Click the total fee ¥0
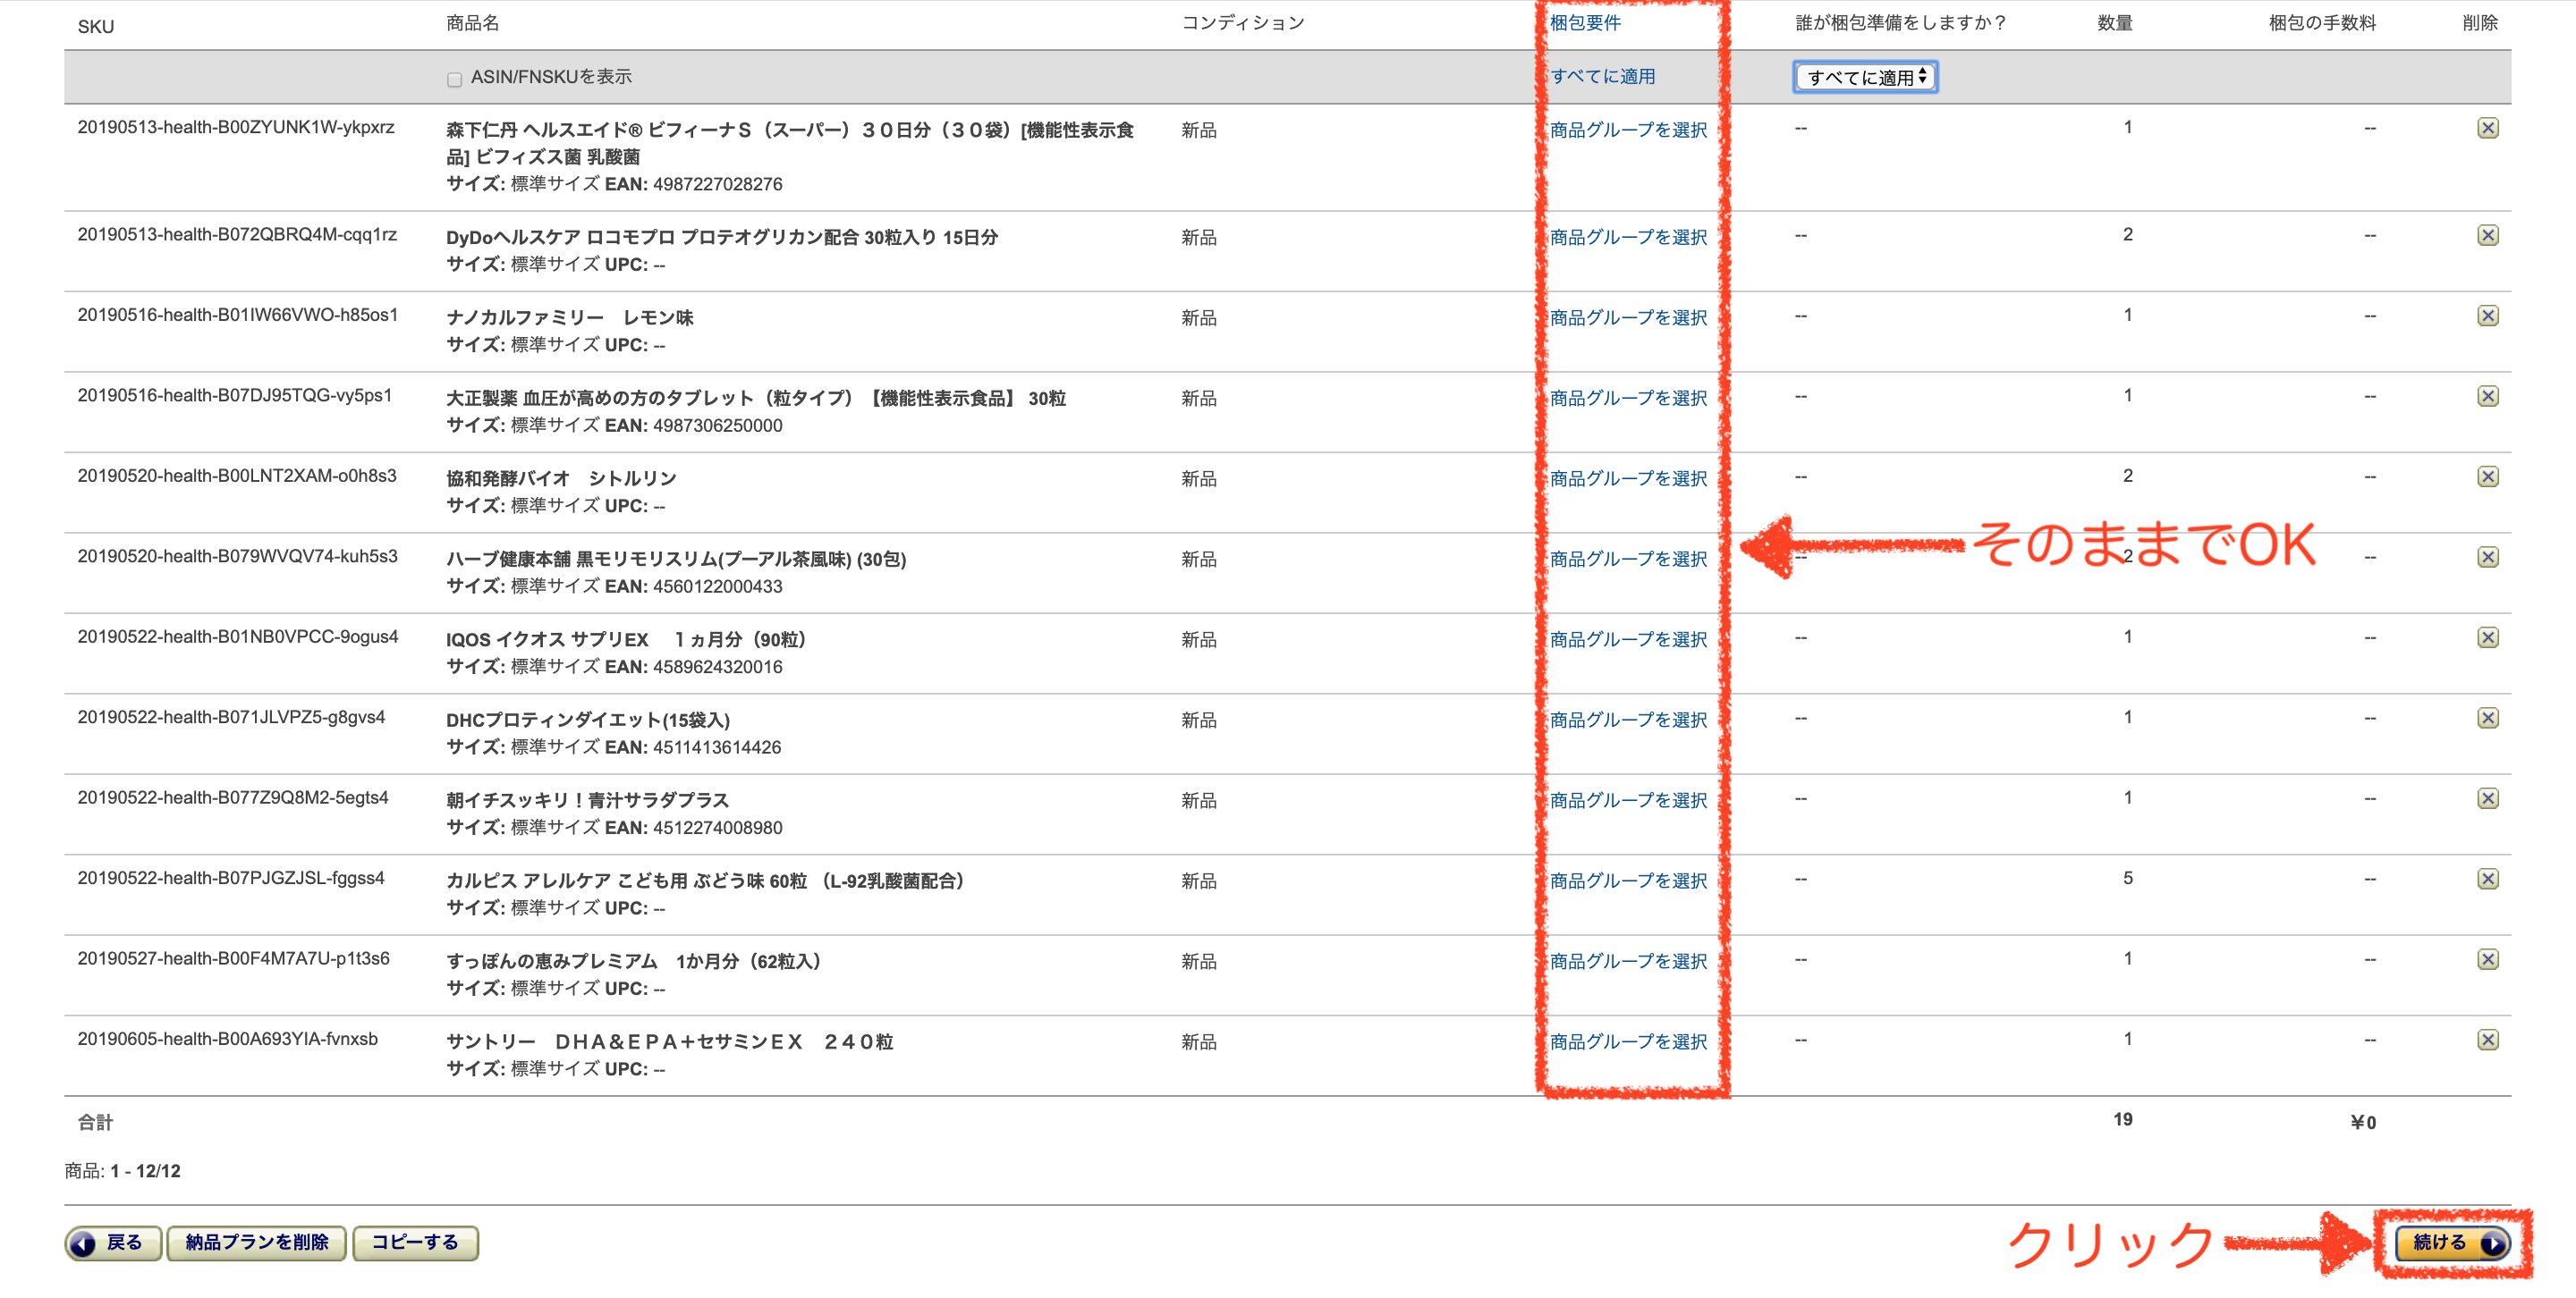 2363,1122
